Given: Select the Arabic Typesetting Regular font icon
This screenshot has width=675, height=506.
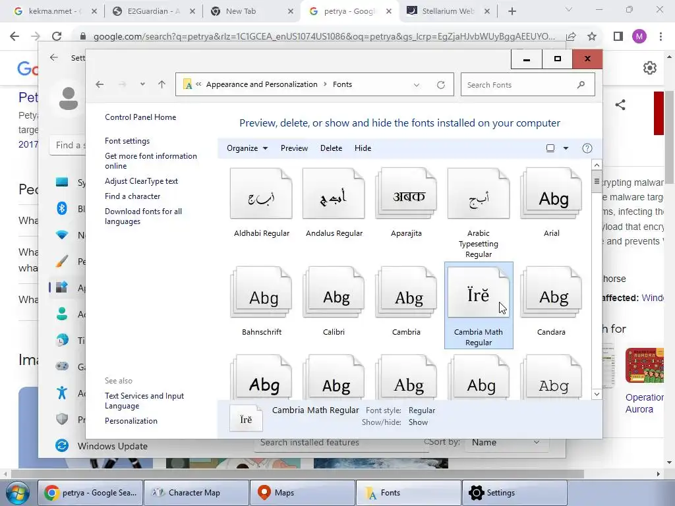Looking at the screenshot, I should [479, 194].
